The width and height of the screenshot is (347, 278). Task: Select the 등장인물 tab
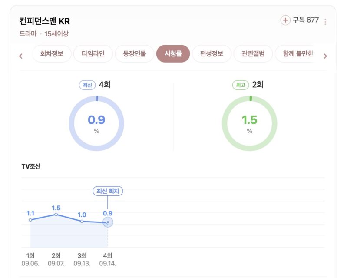click(134, 54)
